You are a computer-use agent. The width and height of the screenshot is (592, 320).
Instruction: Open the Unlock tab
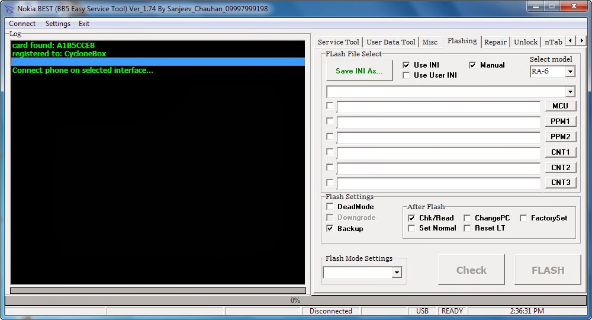point(526,42)
